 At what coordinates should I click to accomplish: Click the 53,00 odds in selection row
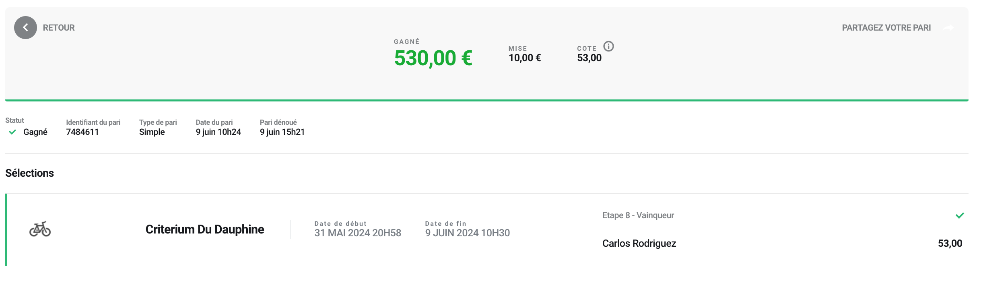950,244
